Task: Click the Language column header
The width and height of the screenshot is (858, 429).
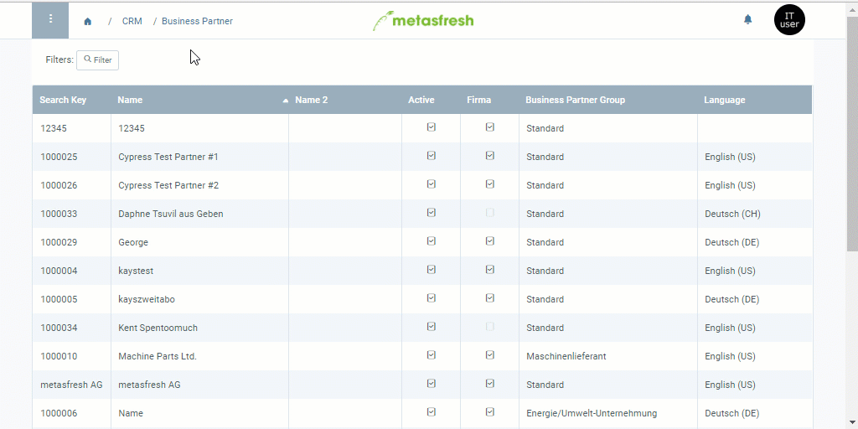Action: [725, 101]
